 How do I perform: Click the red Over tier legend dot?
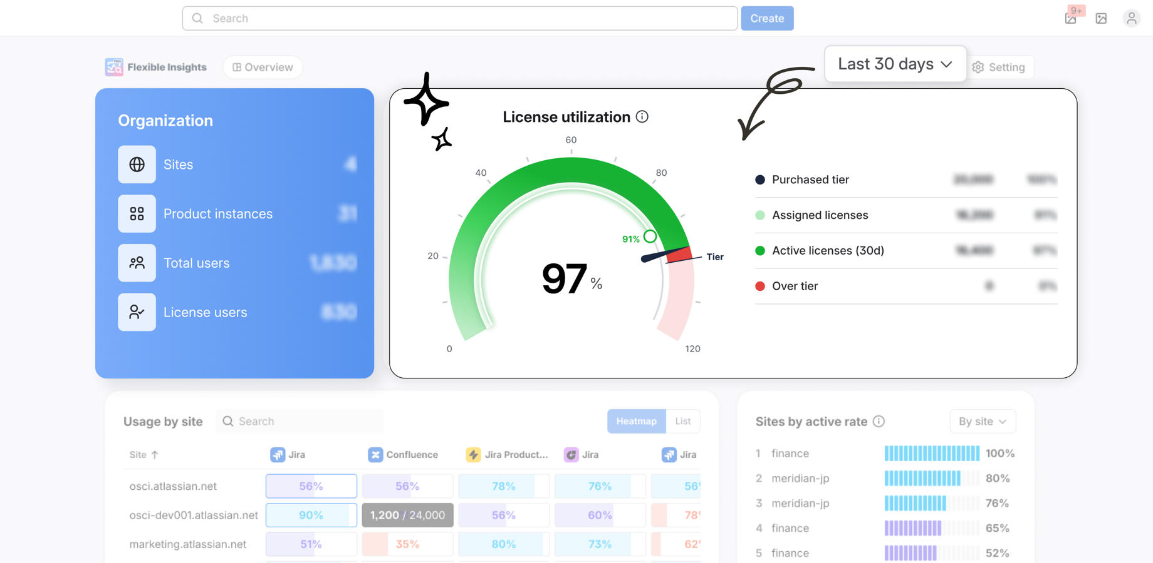click(x=760, y=286)
